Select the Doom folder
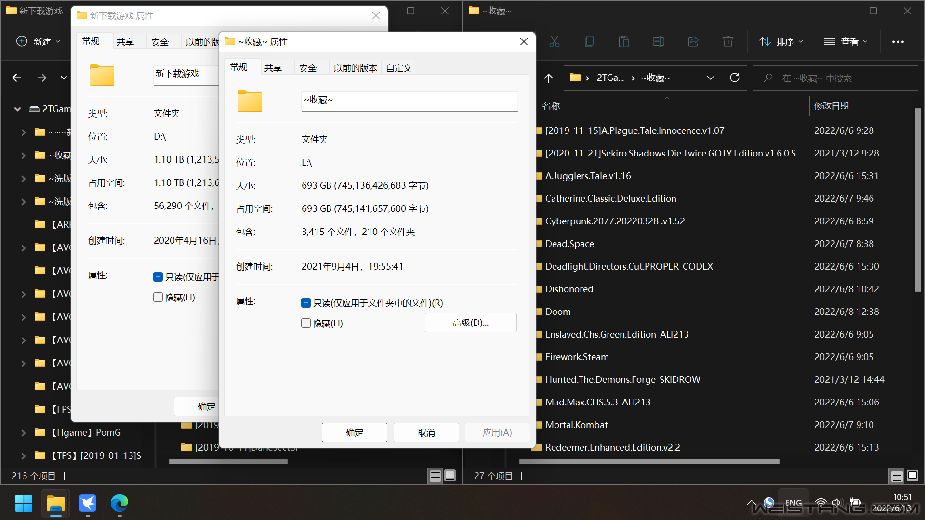 558,312
